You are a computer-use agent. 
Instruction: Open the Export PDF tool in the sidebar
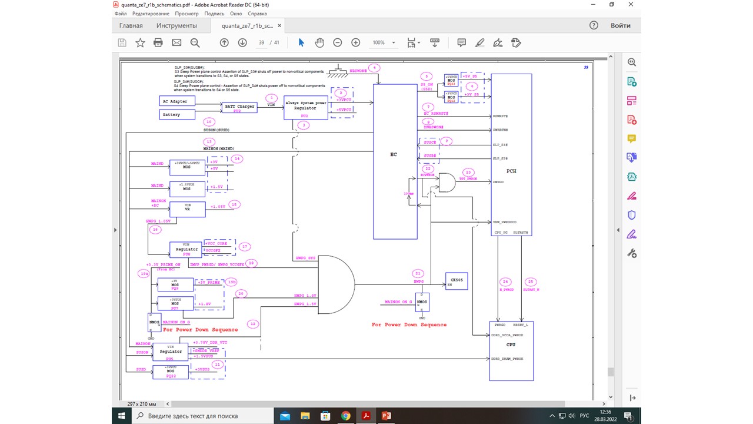coord(632,81)
